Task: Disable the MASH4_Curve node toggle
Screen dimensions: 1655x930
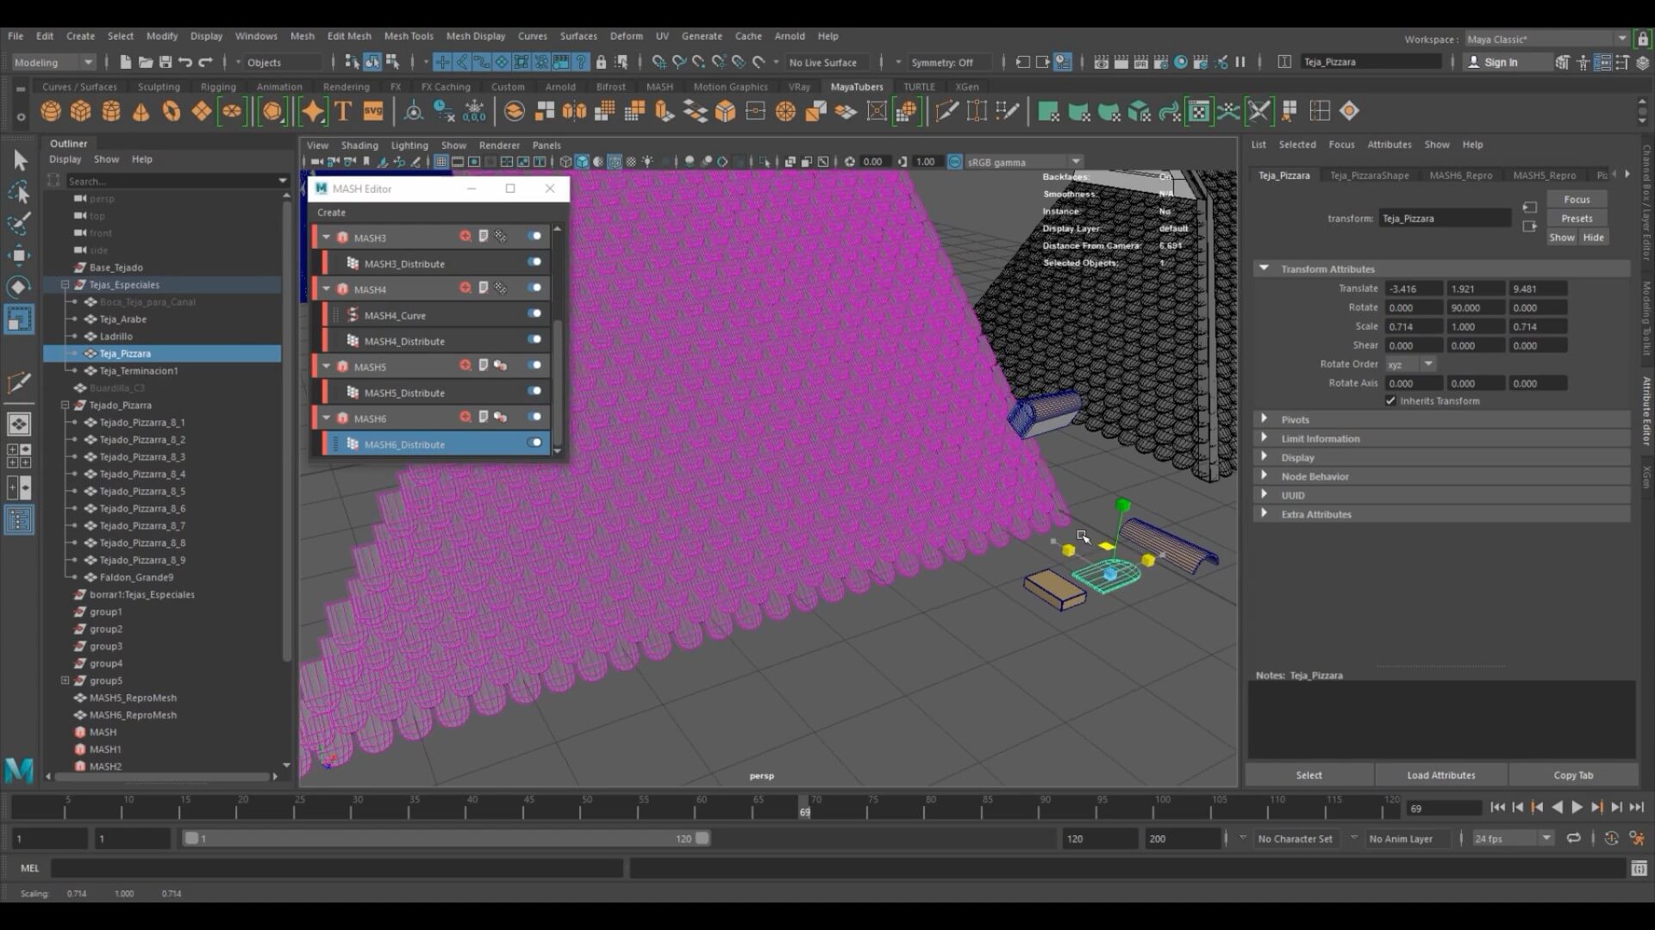Action: (535, 313)
